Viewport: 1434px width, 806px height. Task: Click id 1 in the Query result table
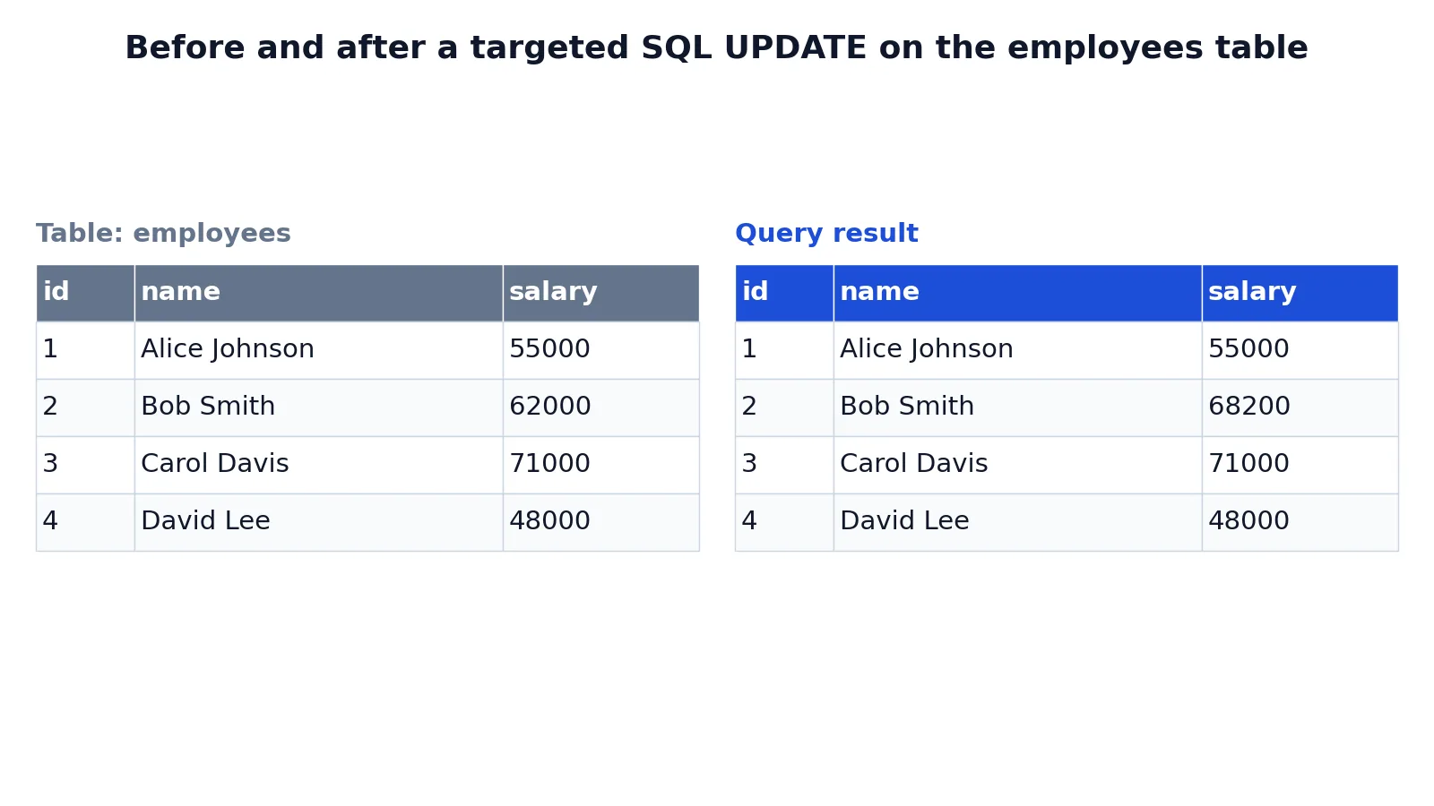(784, 350)
